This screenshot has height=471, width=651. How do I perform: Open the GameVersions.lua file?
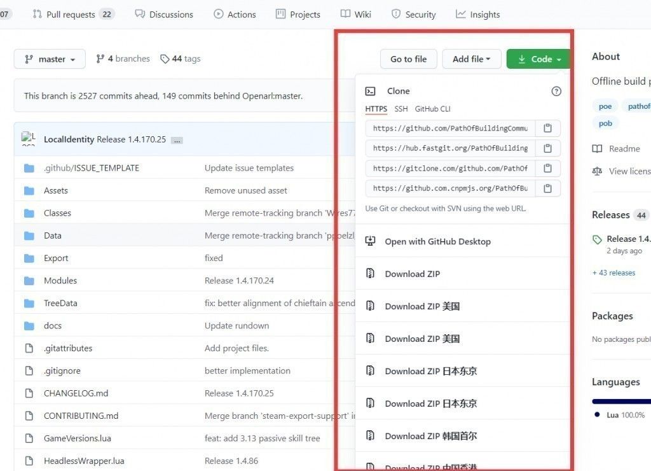78,438
